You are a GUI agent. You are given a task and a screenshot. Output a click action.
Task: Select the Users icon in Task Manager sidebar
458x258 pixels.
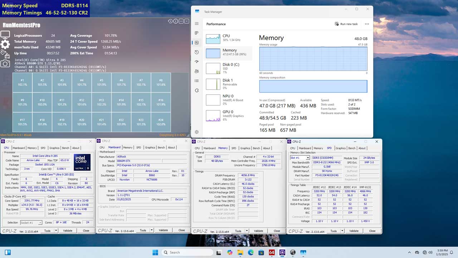[196, 71]
